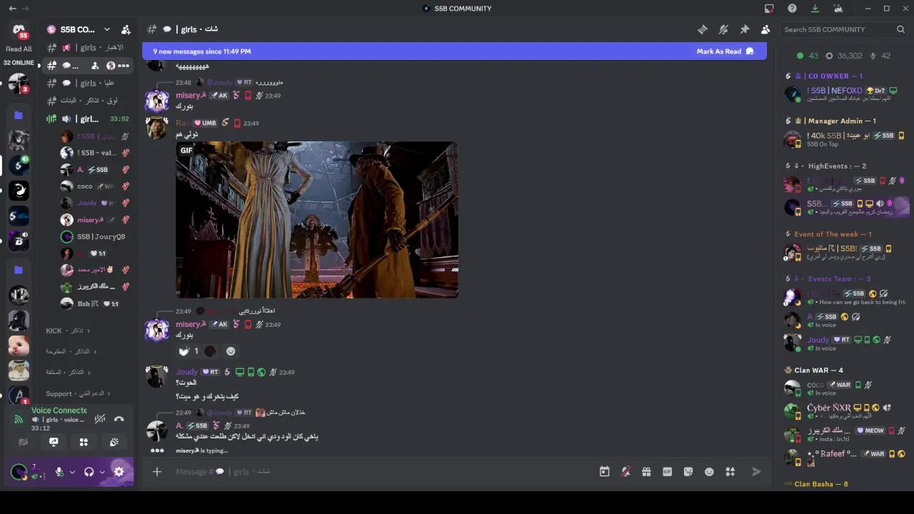Toggle noise suppression icon in voice panel
This screenshot has width=914, height=514.
click(100, 419)
